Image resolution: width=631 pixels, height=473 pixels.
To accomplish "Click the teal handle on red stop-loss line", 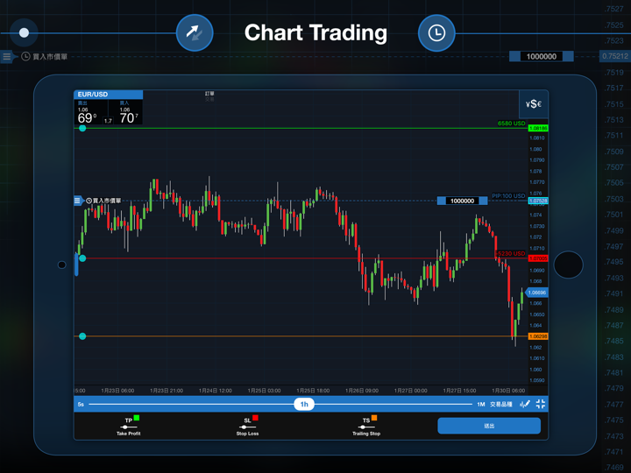I will (x=82, y=258).
